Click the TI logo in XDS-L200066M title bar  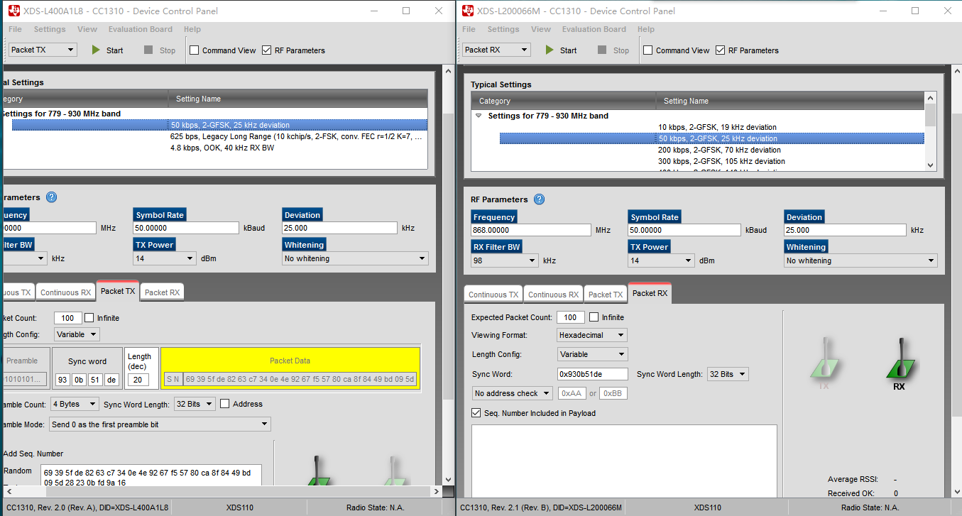click(468, 11)
